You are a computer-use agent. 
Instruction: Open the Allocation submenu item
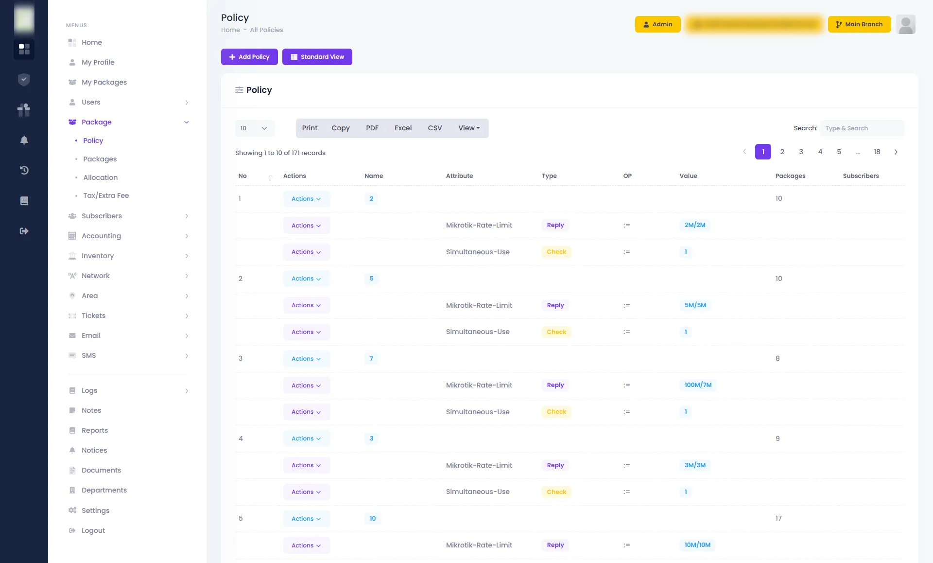click(x=100, y=177)
